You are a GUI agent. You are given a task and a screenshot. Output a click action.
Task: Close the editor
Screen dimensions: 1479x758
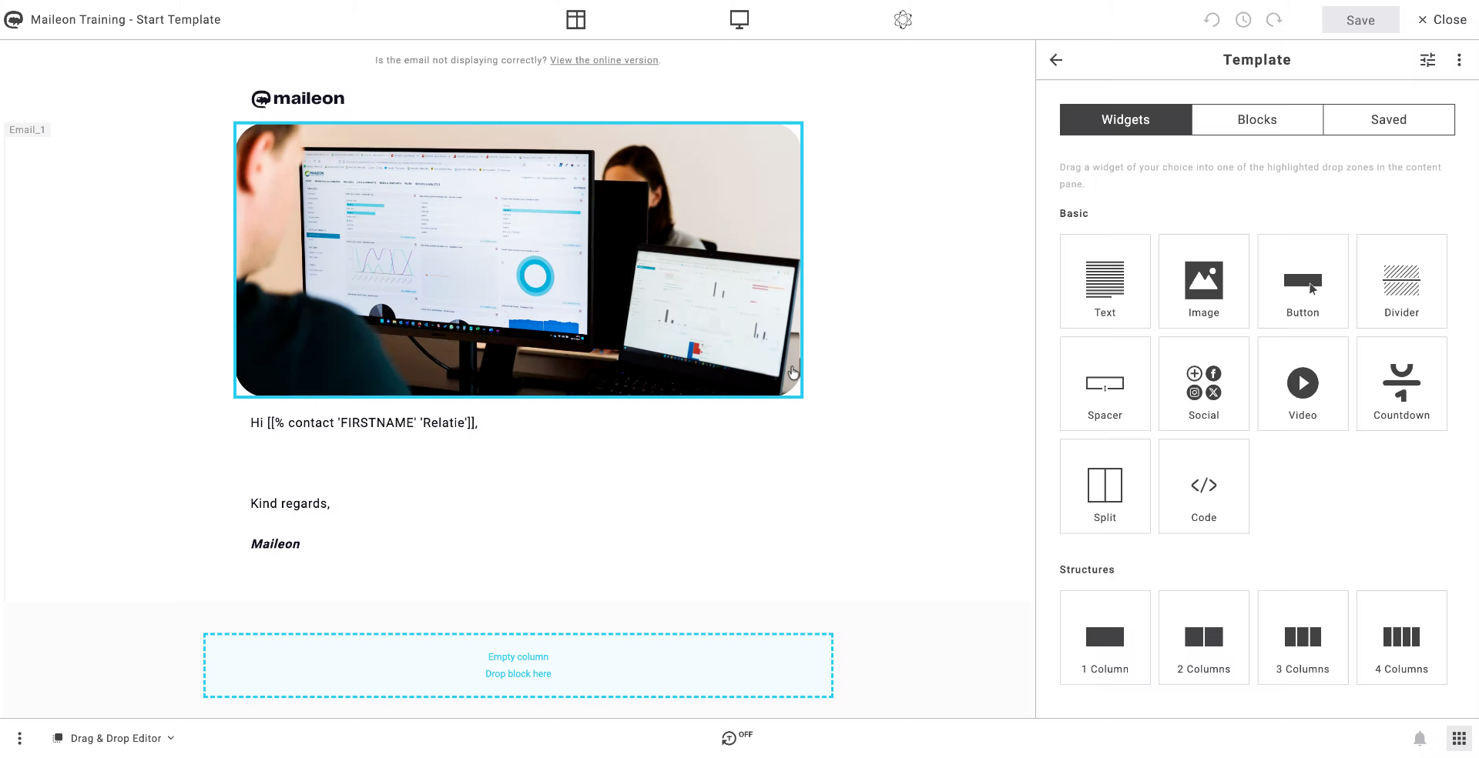tap(1442, 20)
